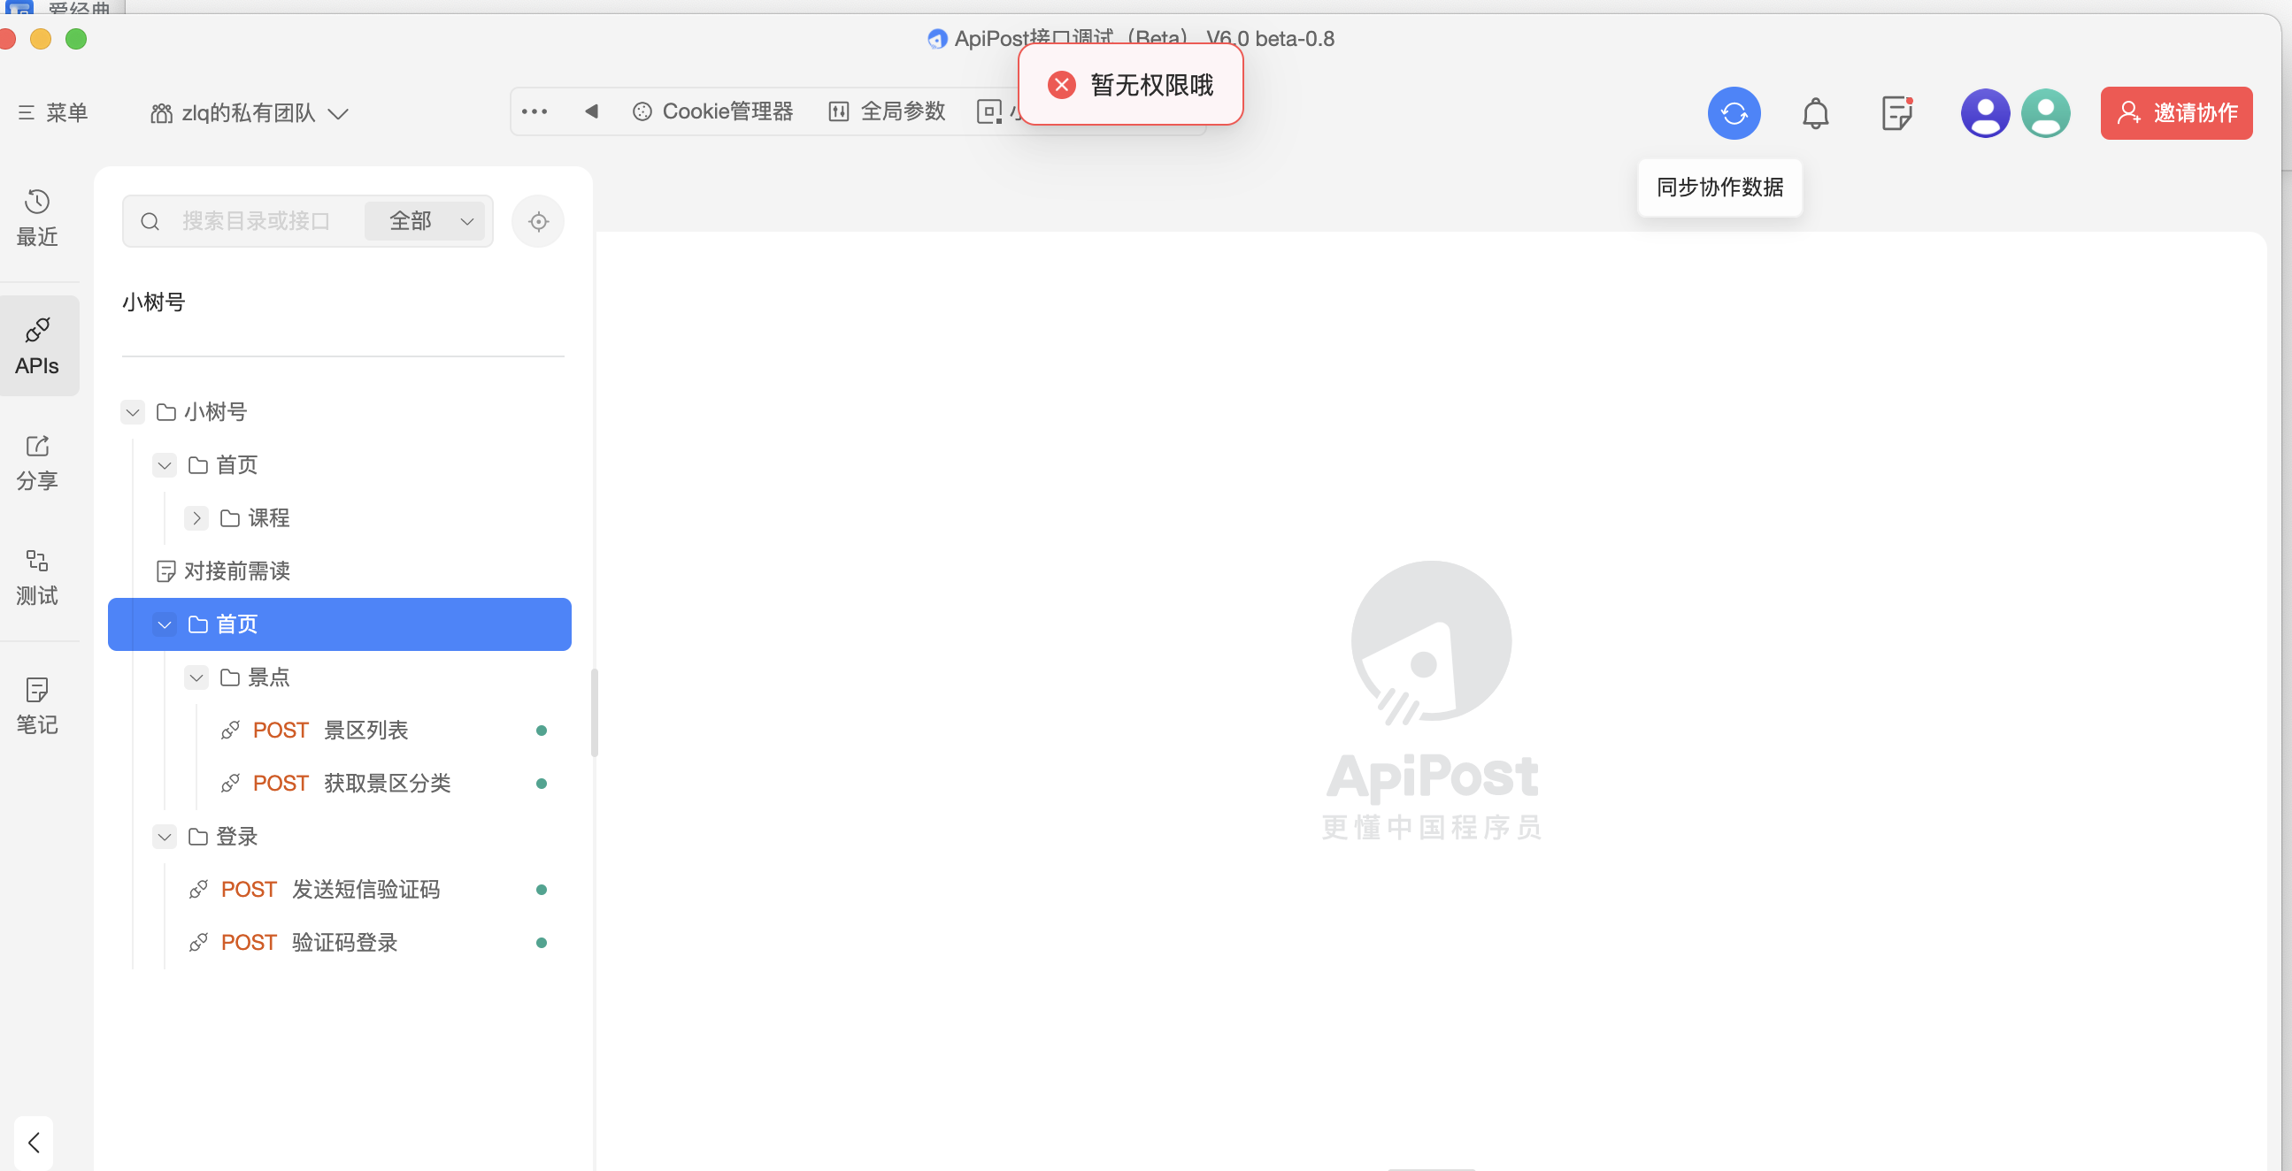Click the green status dot of 获取景区分类
The image size is (2292, 1171).
tap(541, 784)
